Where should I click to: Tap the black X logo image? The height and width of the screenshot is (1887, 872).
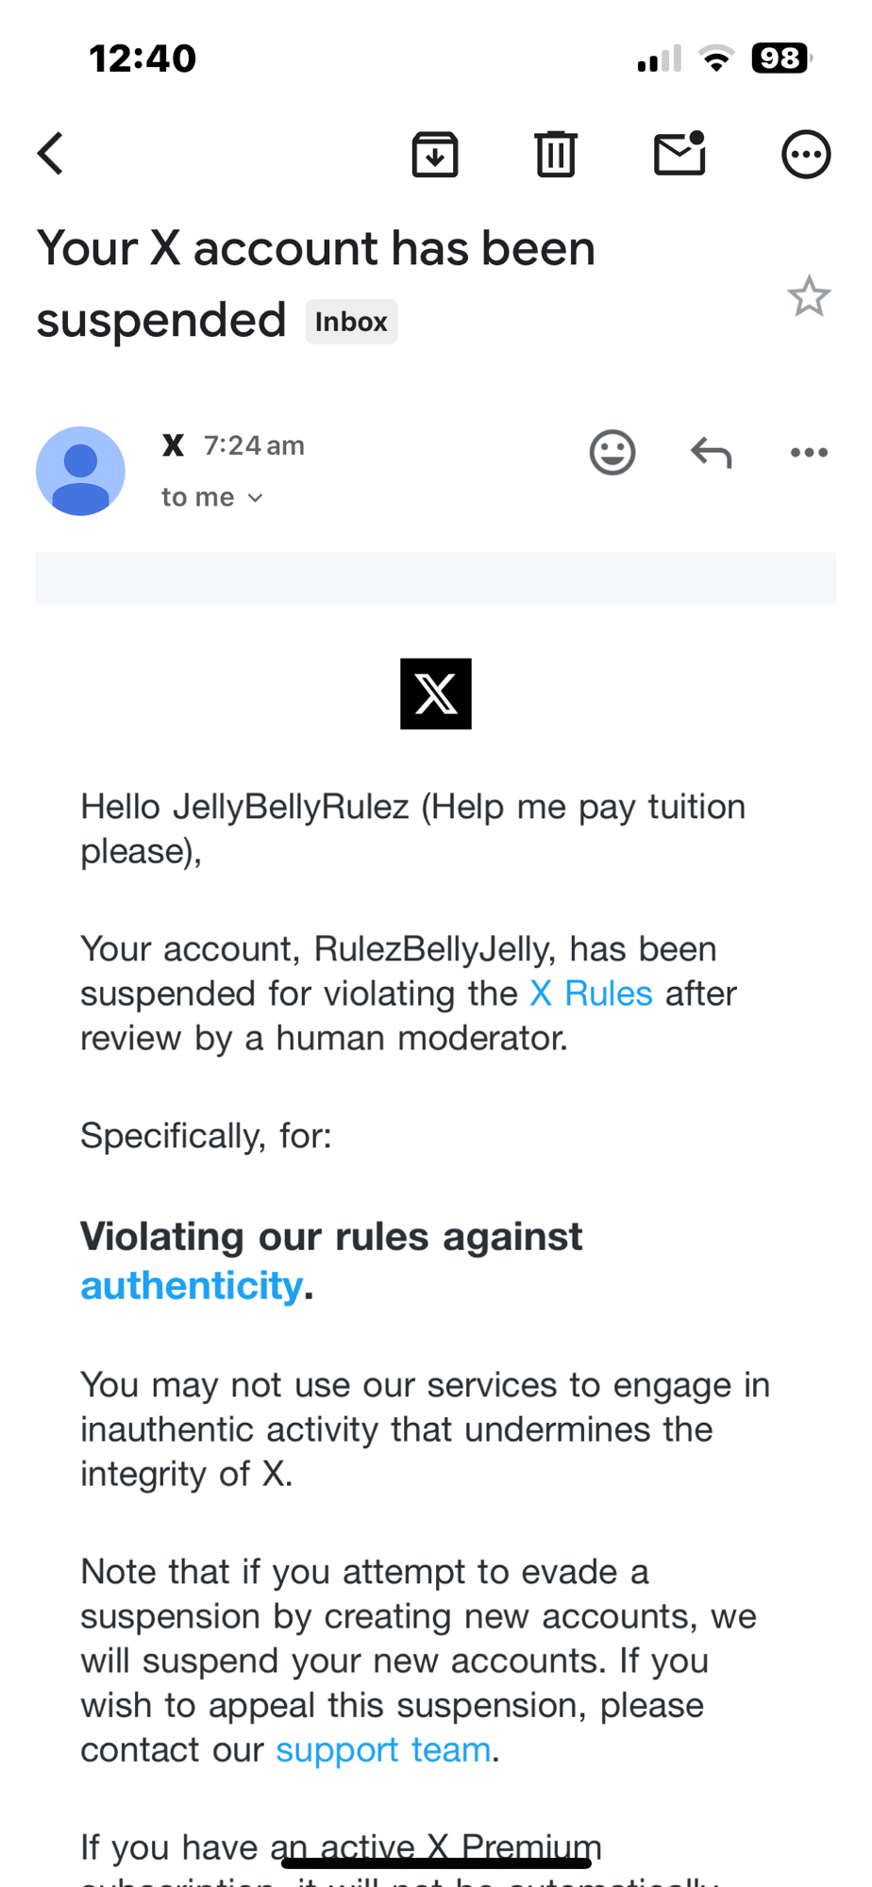[x=436, y=693]
